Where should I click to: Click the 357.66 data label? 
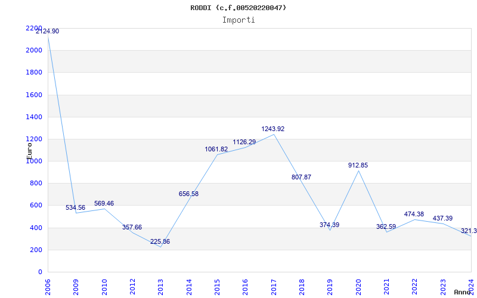point(132,227)
